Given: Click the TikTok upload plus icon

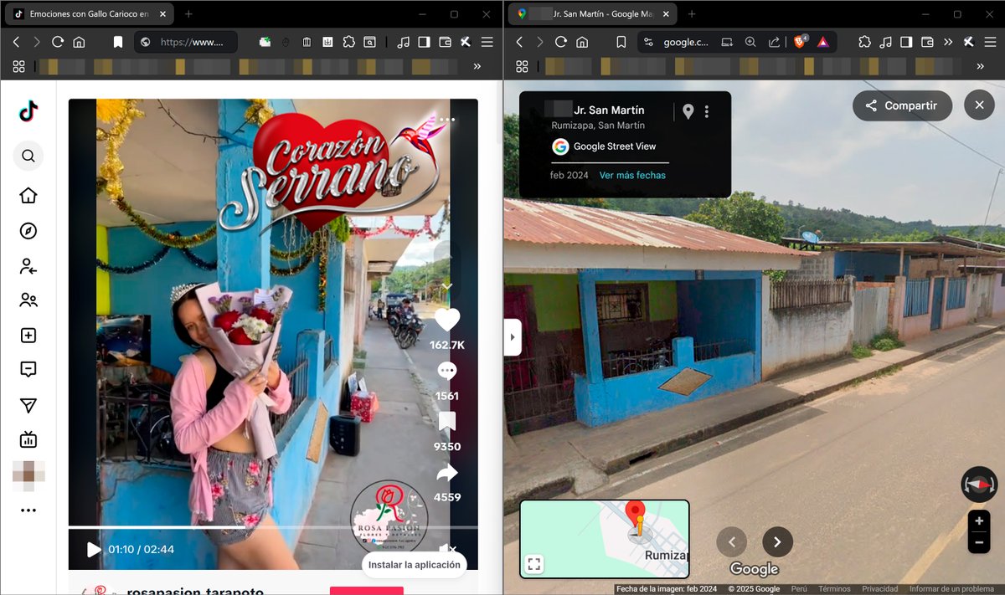Looking at the screenshot, I should pyautogui.click(x=28, y=336).
